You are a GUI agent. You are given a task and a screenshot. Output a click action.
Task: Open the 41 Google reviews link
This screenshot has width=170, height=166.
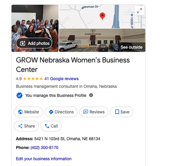click(x=62, y=79)
